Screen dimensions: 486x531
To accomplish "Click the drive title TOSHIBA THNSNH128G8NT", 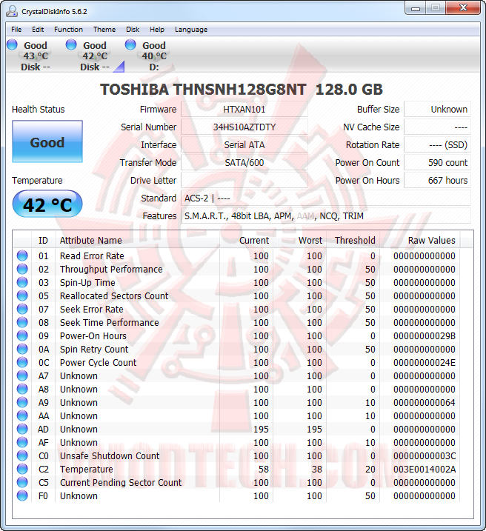I will [203, 90].
